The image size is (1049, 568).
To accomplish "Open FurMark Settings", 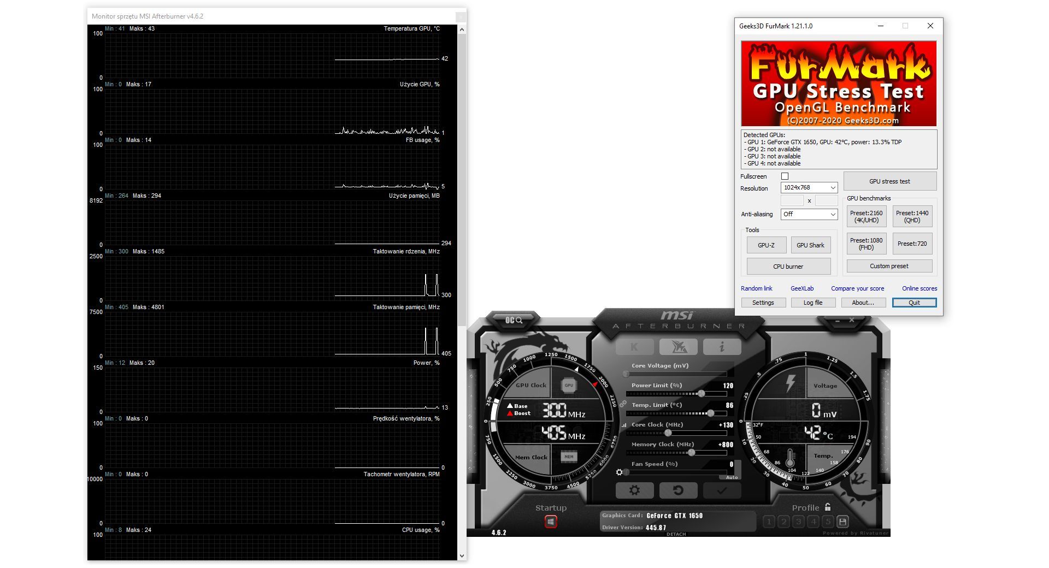I will [x=763, y=303].
